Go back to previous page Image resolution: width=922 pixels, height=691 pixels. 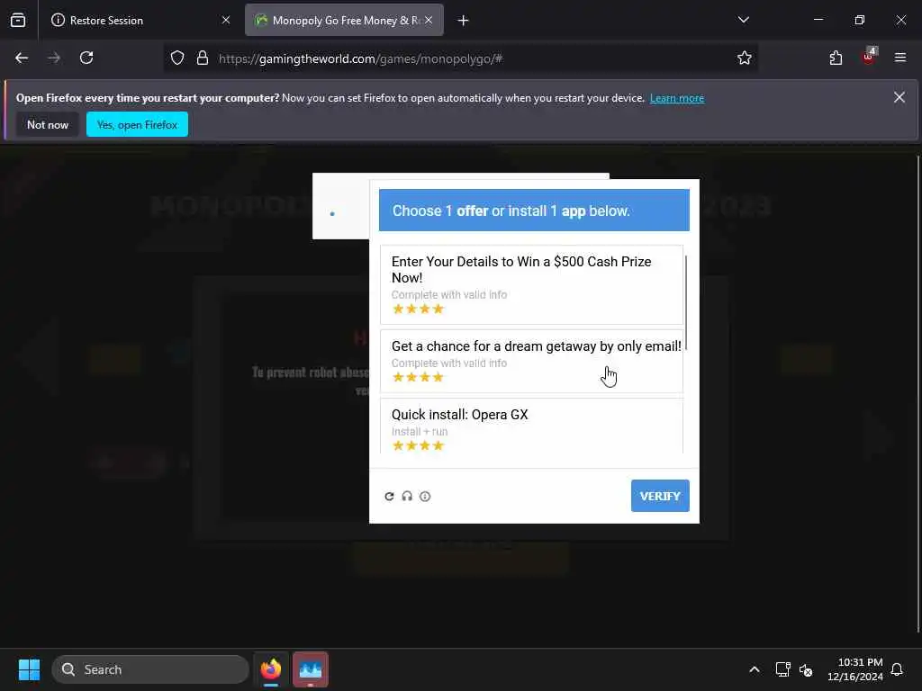coord(22,58)
